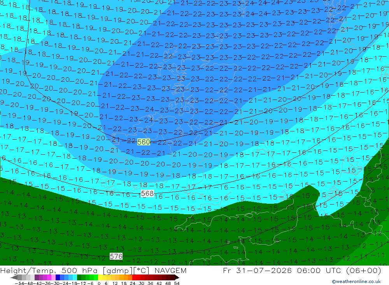This screenshot has height=285, width=389.
Task: Open the weatheronline.co.uk copyright link
Action: (x=356, y=282)
